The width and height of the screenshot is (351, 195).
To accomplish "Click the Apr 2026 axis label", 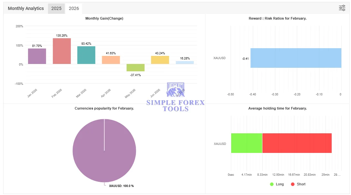I will click(106, 93).
